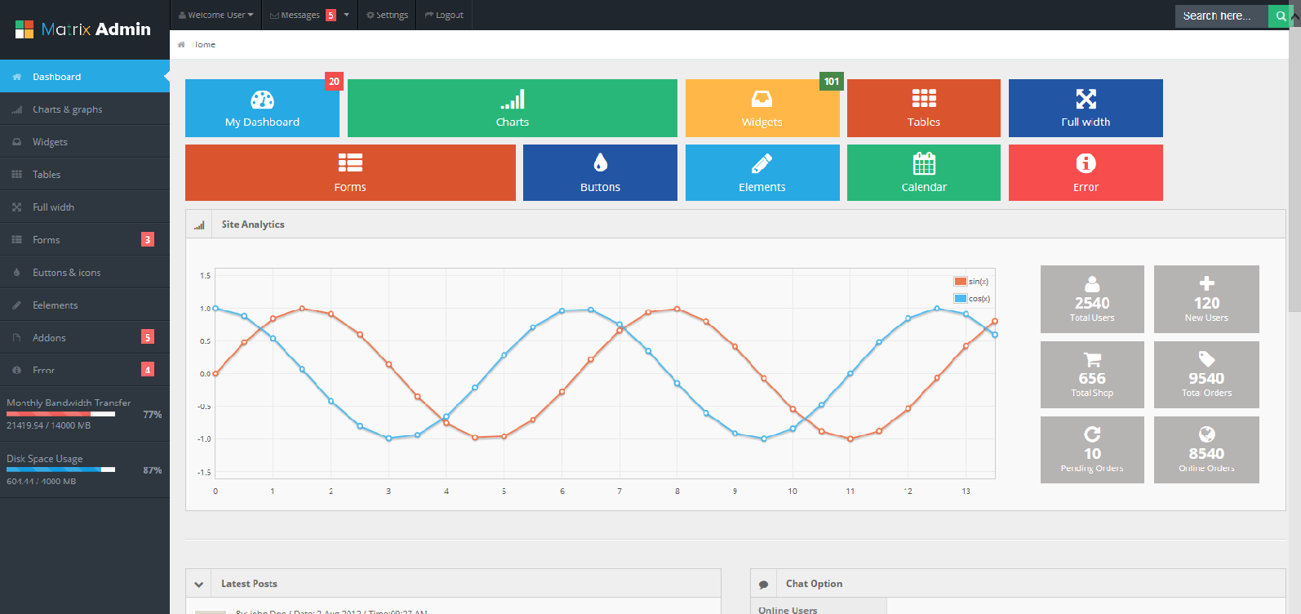This screenshot has height=614, width=1301.
Task: Click the Full width arrows icon tile
Action: (x=1085, y=108)
